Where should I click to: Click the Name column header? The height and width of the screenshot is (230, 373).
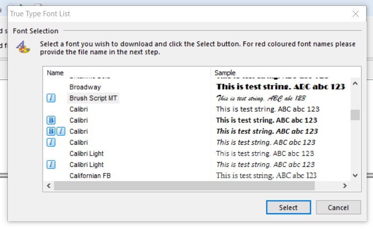tap(55, 73)
